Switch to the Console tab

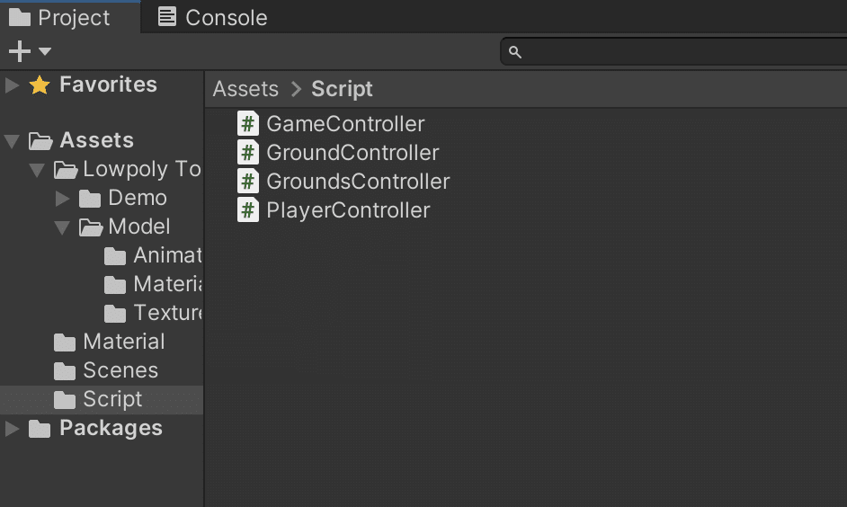click(213, 17)
